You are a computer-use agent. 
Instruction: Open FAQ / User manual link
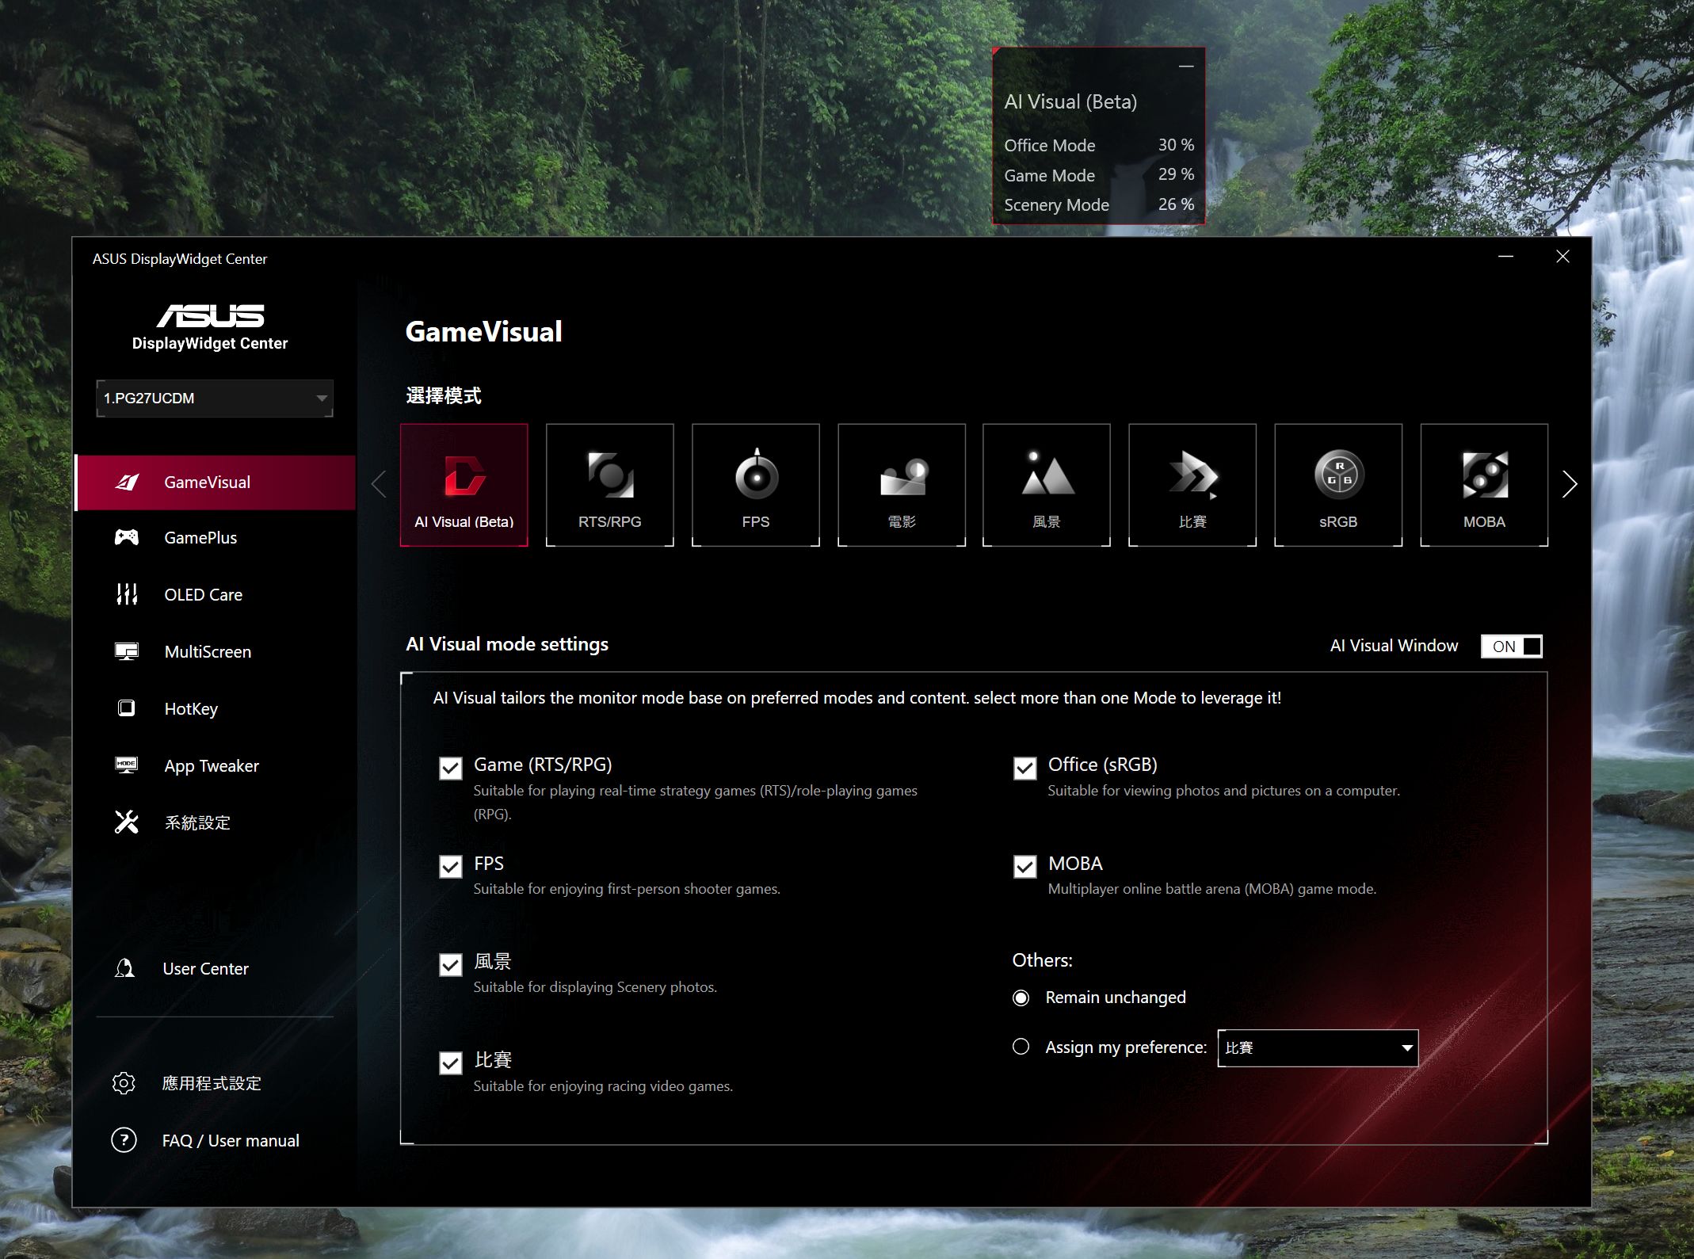point(231,1141)
